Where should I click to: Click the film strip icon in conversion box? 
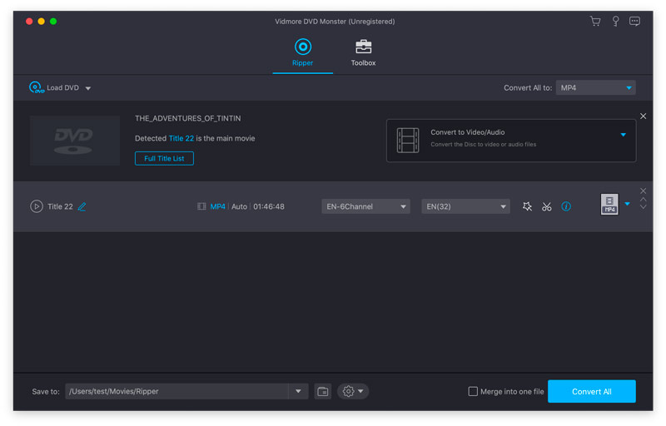408,140
